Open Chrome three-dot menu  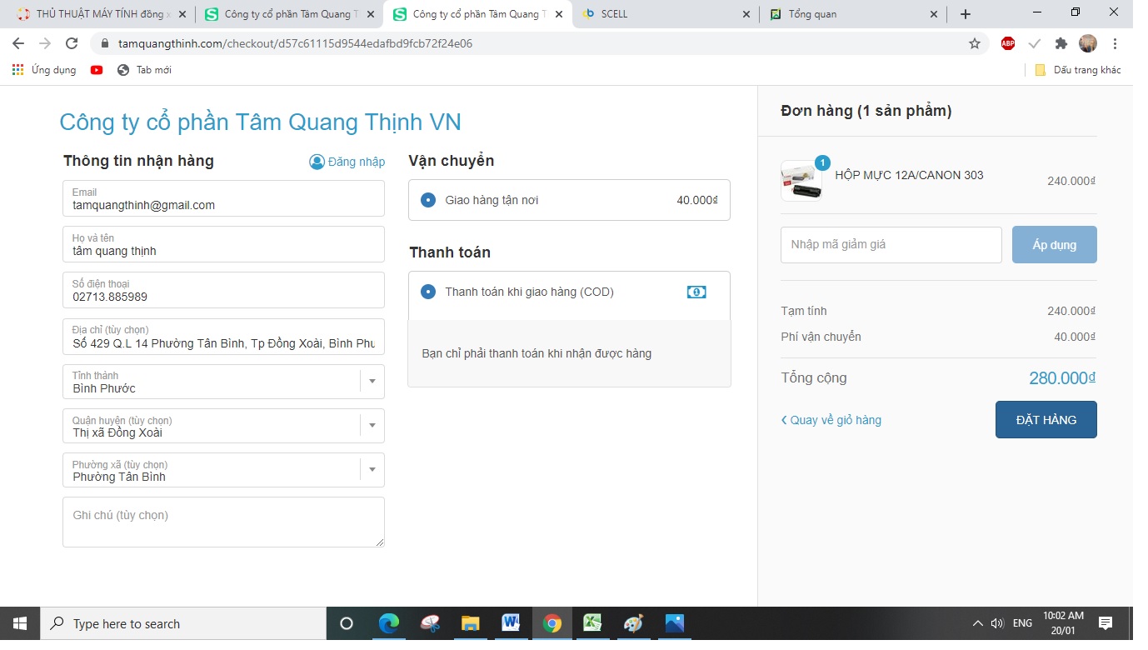coord(1115,43)
